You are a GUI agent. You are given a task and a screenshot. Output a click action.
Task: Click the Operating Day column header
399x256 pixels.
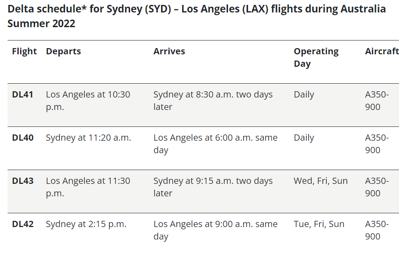[316, 57]
